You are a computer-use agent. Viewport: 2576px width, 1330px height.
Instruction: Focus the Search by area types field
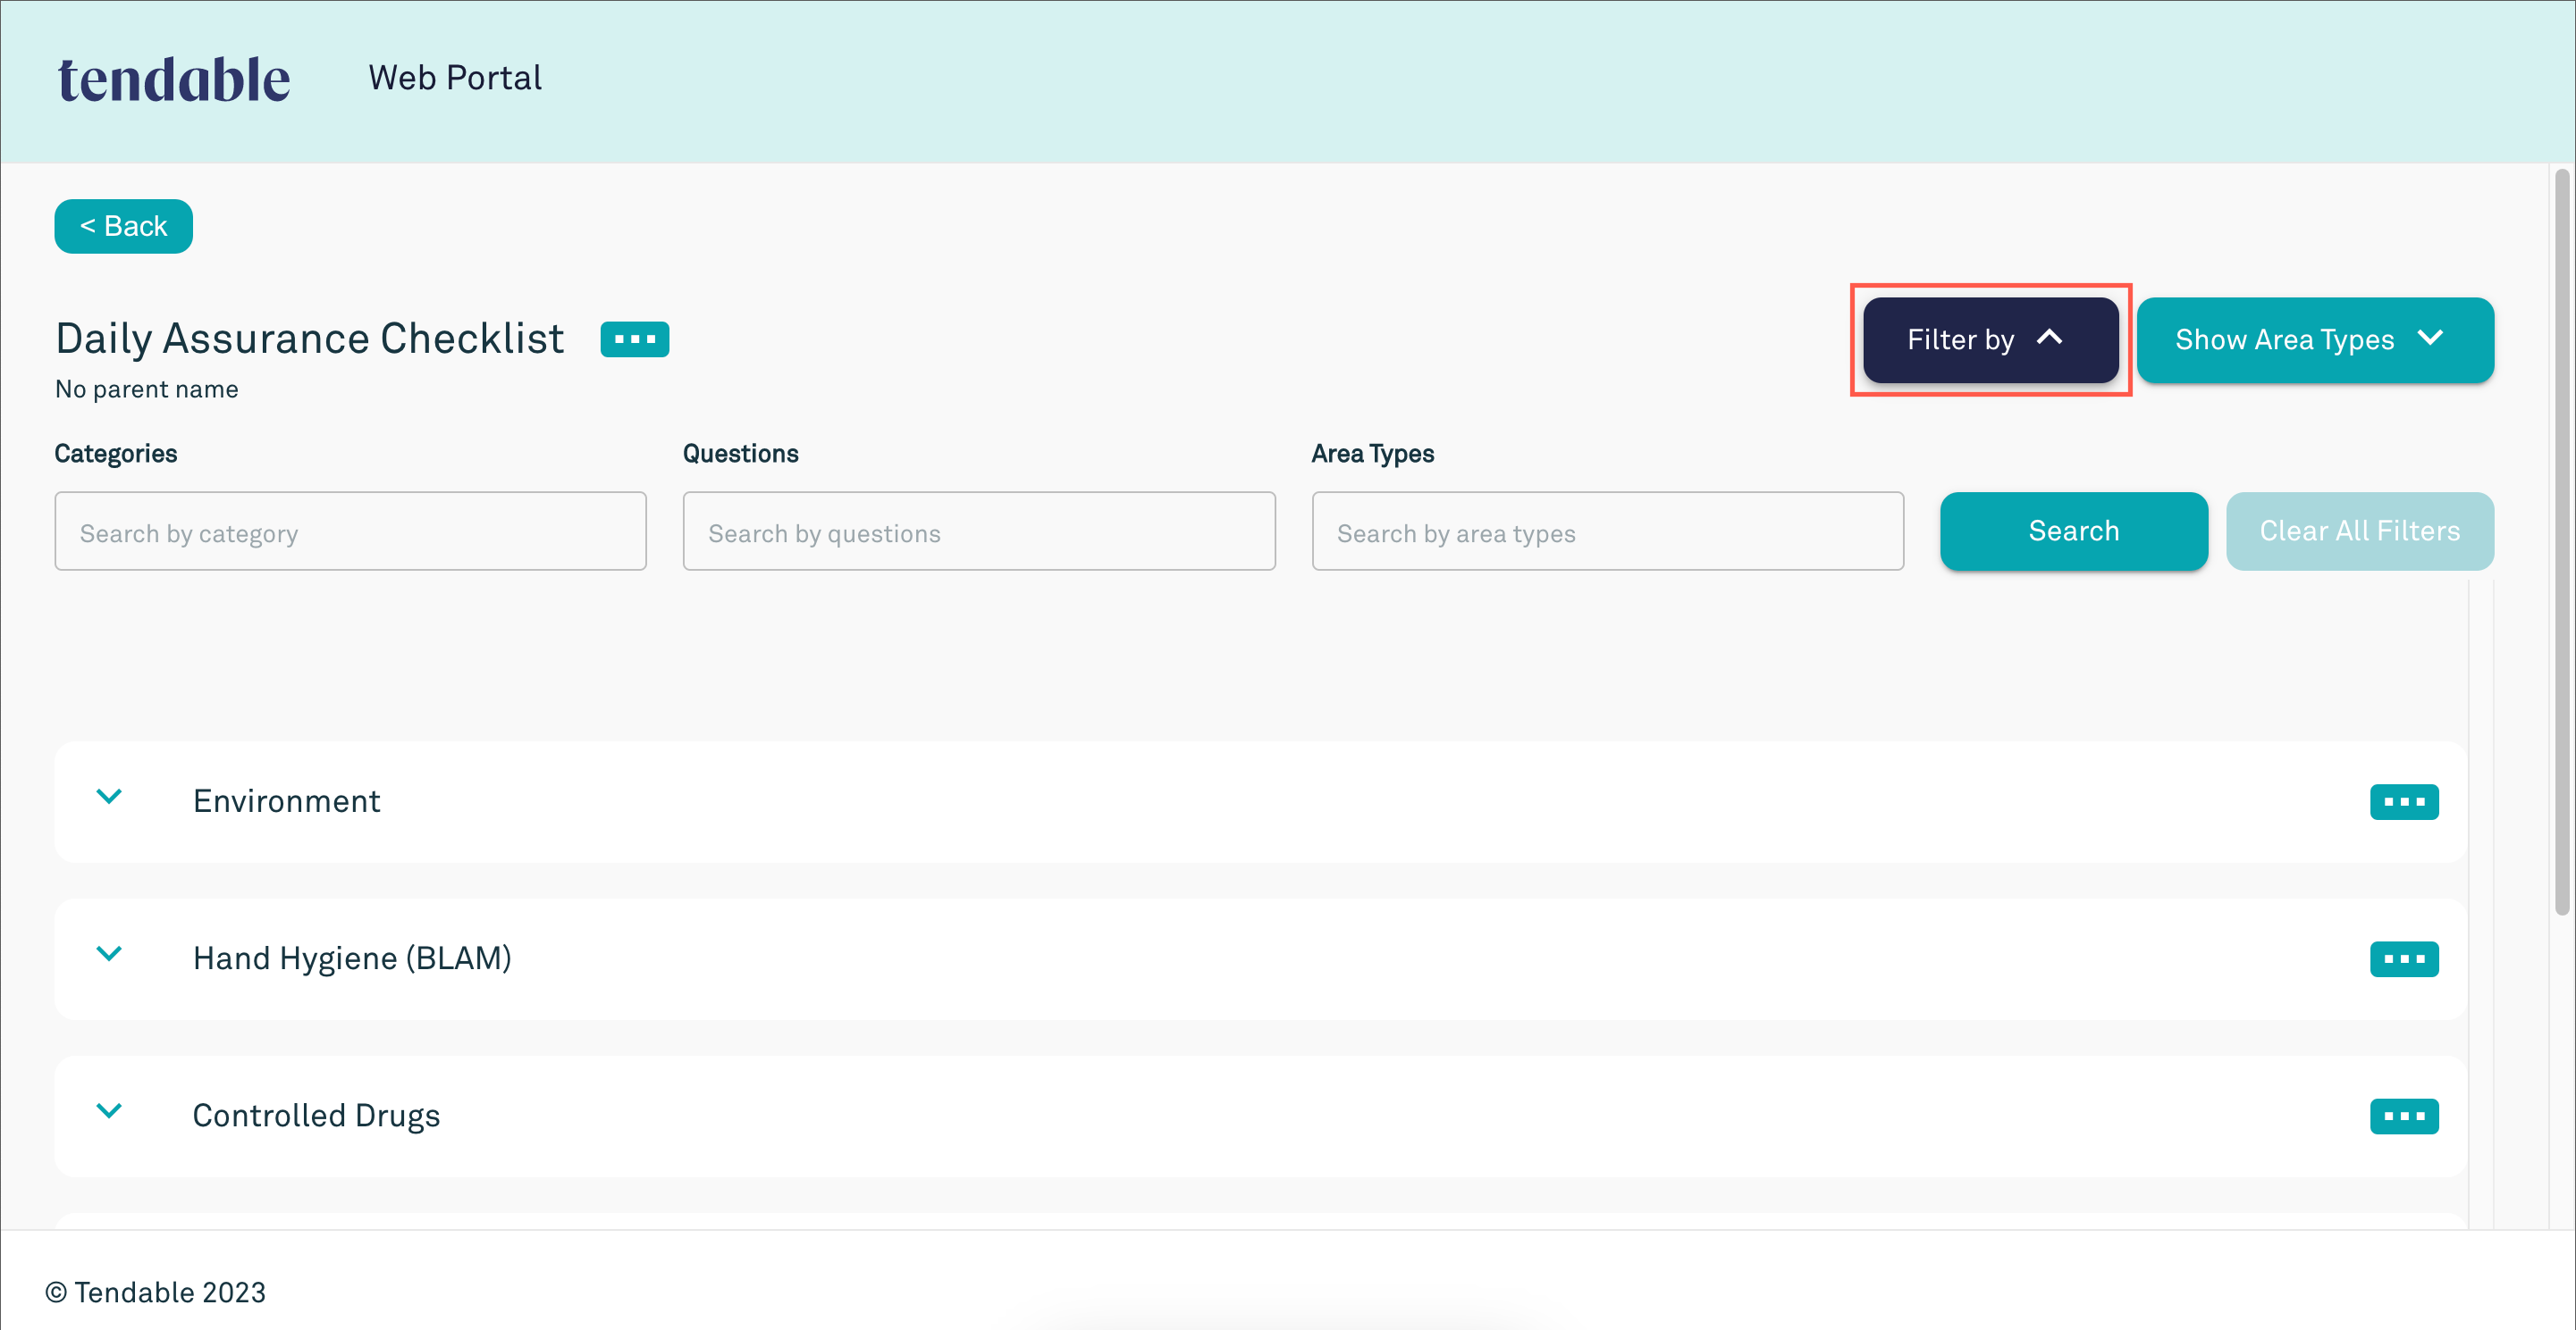pyautogui.click(x=1607, y=531)
